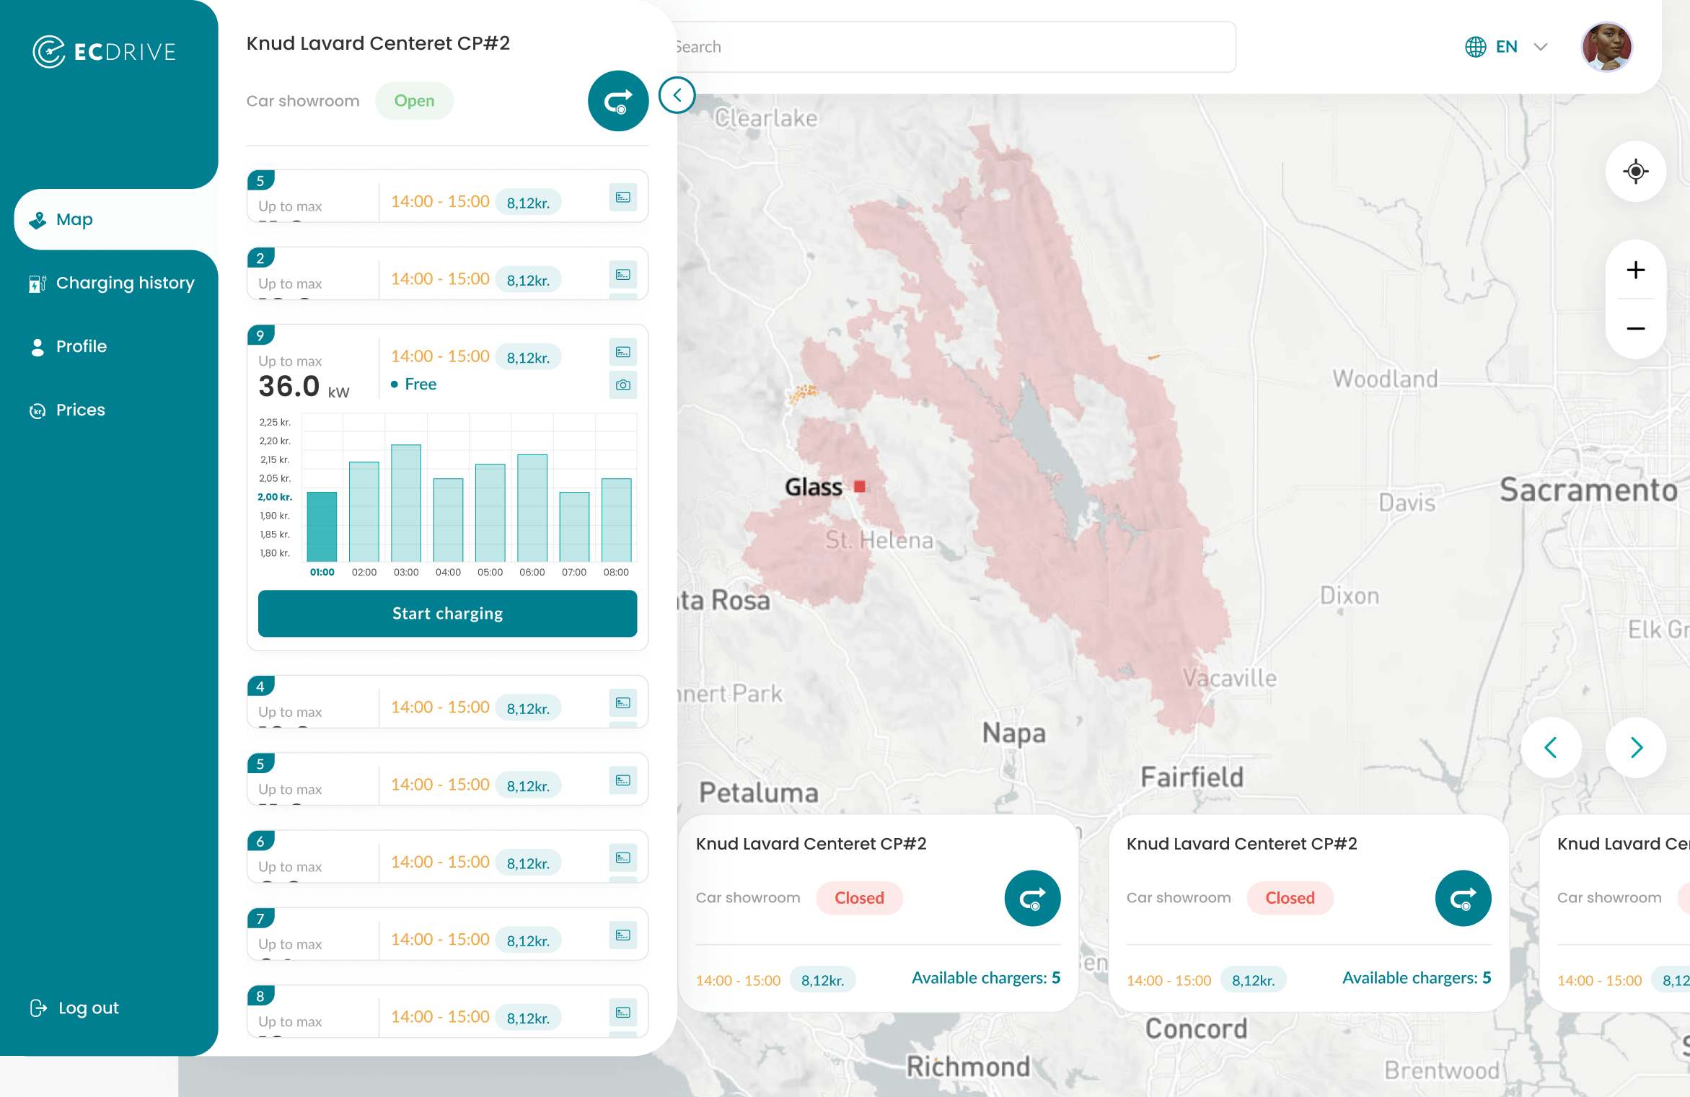
Task: Expand charger 7 row
Action: coord(447,935)
